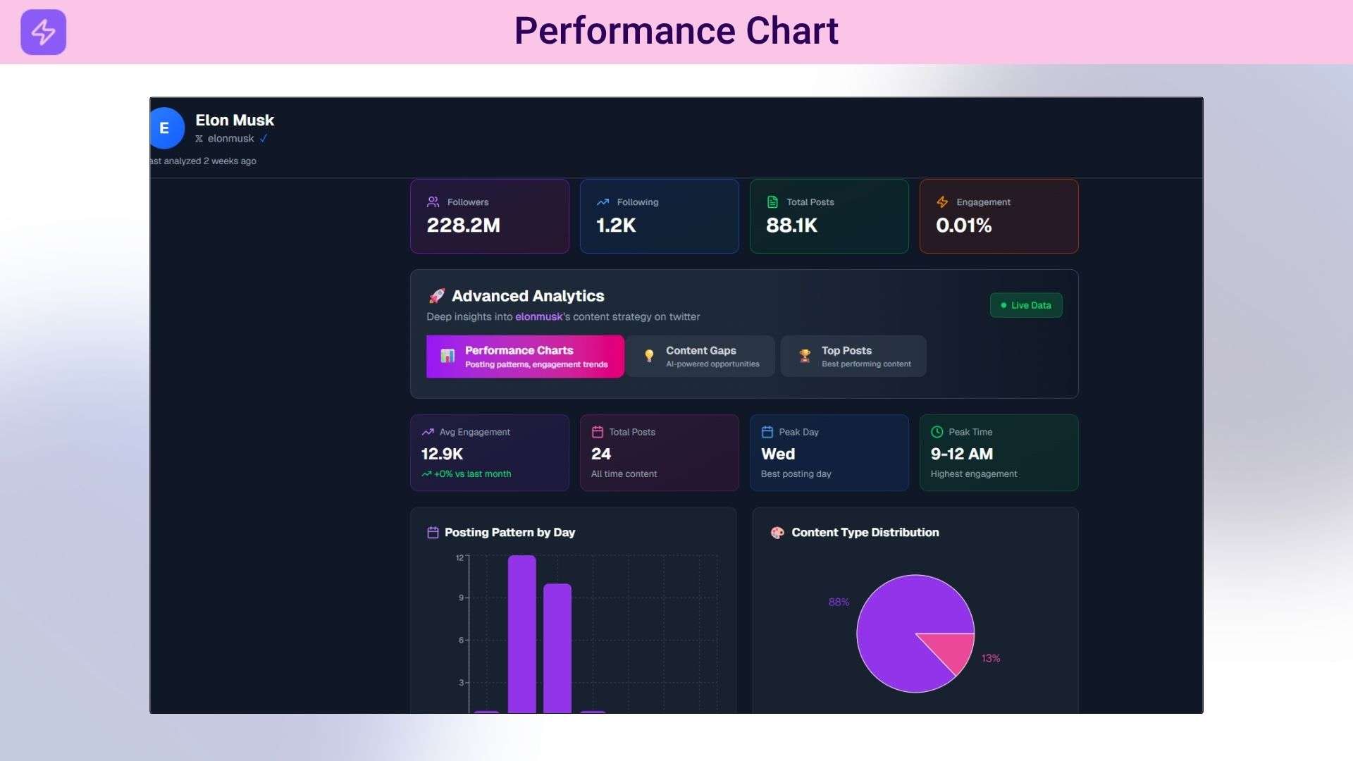Click the Following trend arrow icon
The height and width of the screenshot is (761, 1353).
click(603, 202)
